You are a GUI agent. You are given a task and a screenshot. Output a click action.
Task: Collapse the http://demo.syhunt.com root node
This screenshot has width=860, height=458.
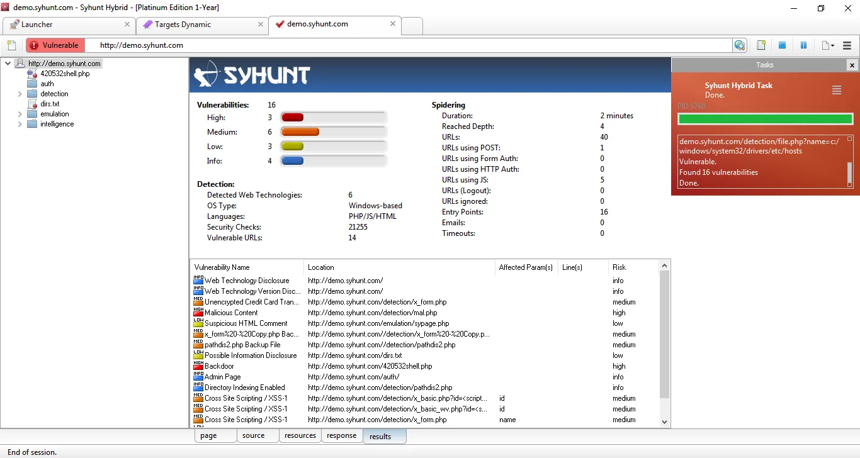7,63
